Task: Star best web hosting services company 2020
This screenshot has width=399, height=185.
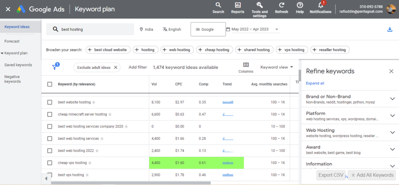Action: [x=126, y=126]
